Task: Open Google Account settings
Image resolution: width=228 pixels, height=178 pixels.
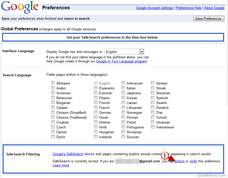Action: pos(154,8)
